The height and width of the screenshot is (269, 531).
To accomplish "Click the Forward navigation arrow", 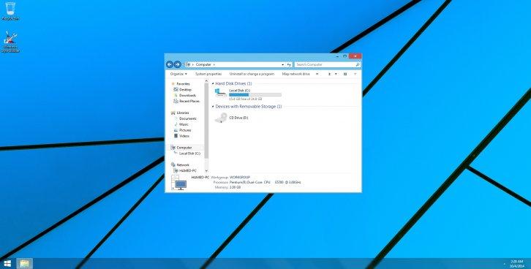I will [x=177, y=64].
